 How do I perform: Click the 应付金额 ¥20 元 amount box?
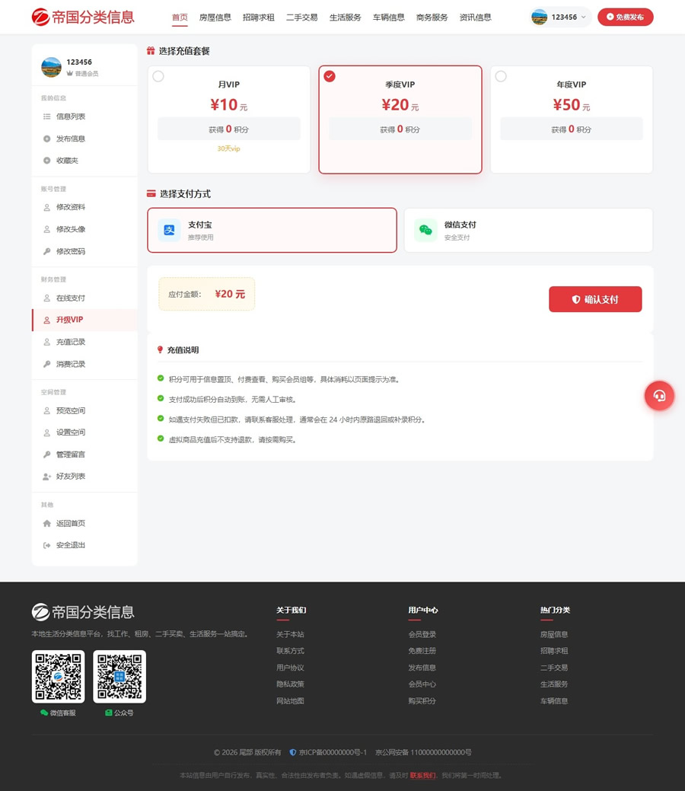coord(207,294)
